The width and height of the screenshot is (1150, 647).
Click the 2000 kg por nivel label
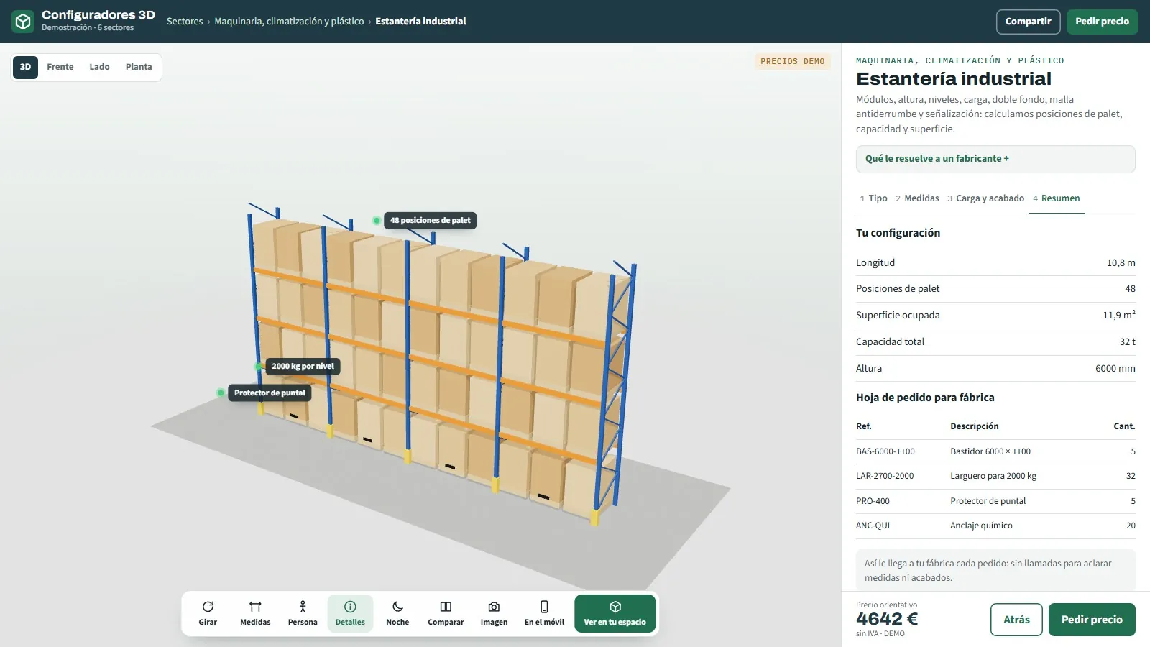303,367
